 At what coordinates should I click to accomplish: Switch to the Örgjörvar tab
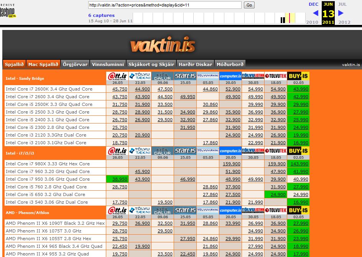pyautogui.click(x=75, y=64)
